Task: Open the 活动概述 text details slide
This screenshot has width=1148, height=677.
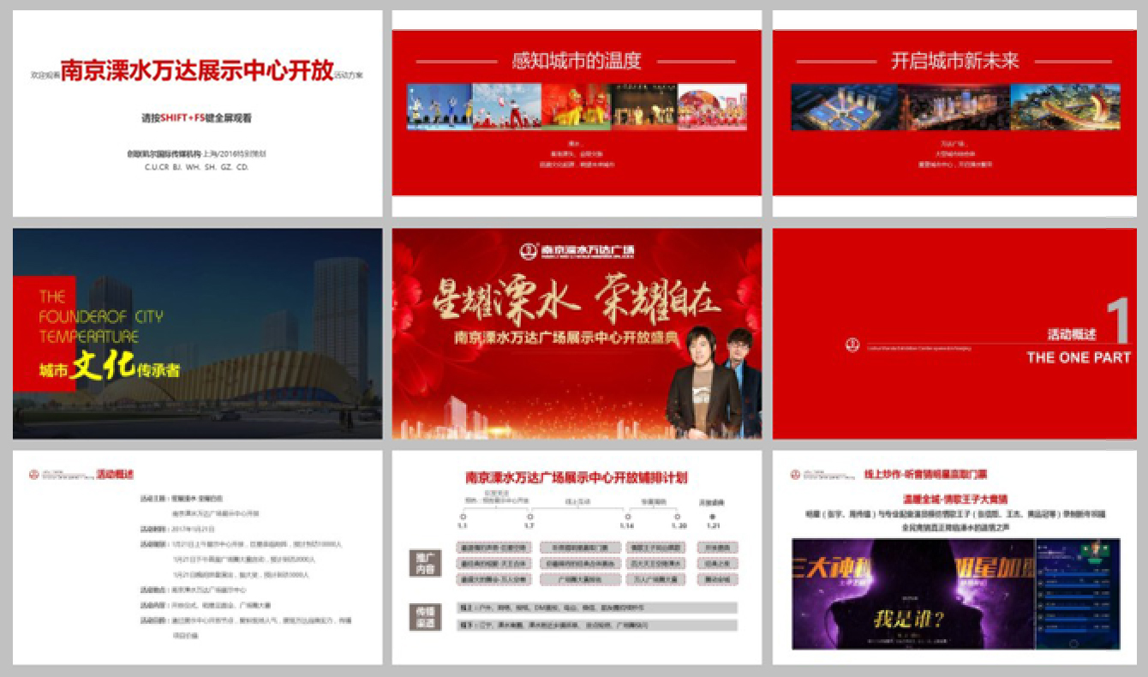Action: (198, 557)
